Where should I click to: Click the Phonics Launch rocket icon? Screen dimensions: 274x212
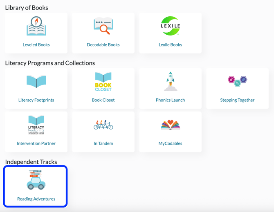tap(171, 81)
